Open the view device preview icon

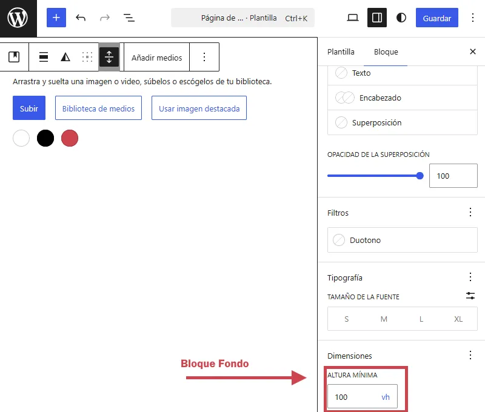[x=353, y=18]
